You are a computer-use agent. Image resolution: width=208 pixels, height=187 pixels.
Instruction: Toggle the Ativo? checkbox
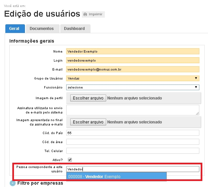click(x=70, y=160)
